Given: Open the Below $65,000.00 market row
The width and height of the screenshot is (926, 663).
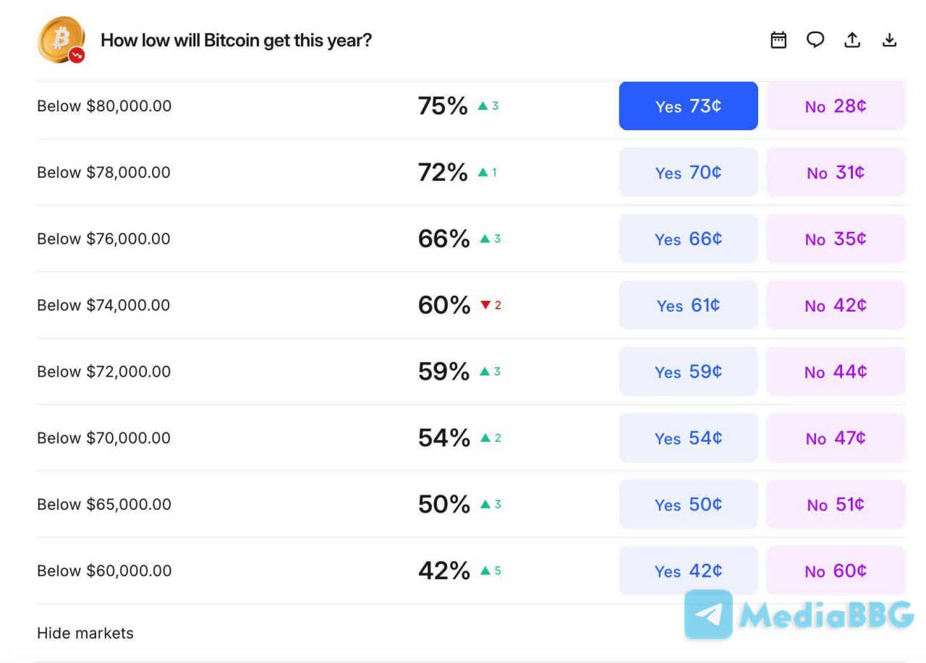Looking at the screenshot, I should click(x=103, y=505).
